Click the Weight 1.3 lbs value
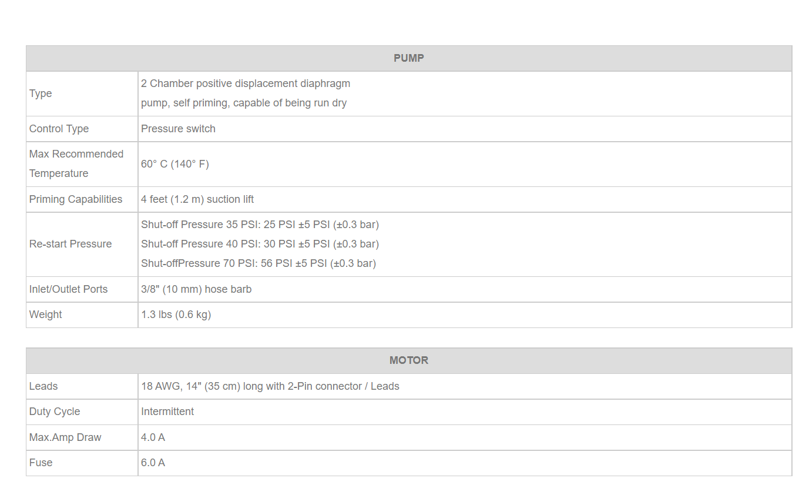The image size is (809, 495). [x=176, y=315]
